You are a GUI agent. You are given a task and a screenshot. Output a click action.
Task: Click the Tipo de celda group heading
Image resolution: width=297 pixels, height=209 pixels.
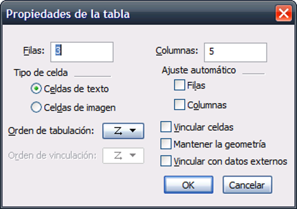point(41,73)
